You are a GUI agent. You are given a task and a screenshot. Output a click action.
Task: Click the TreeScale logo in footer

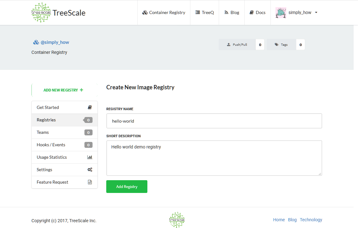(x=177, y=220)
